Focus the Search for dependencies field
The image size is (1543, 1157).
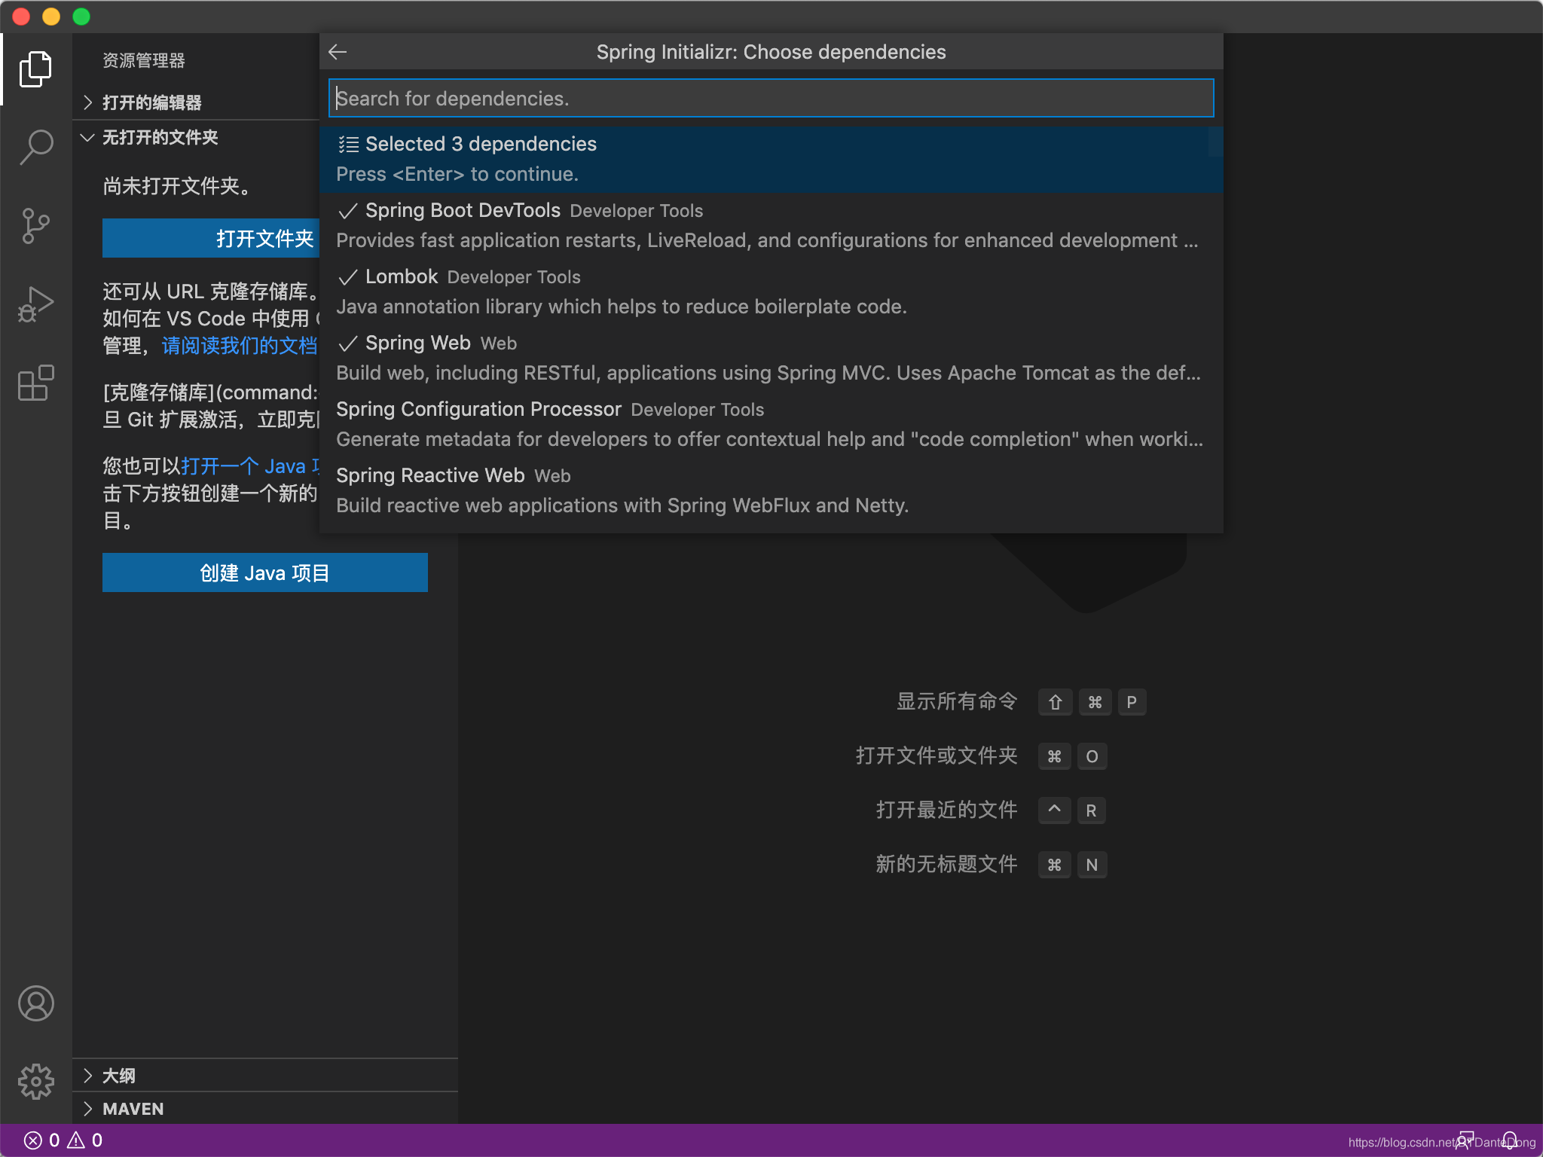tap(771, 99)
